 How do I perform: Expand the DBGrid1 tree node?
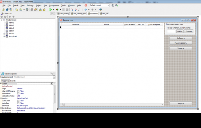(4, 34)
